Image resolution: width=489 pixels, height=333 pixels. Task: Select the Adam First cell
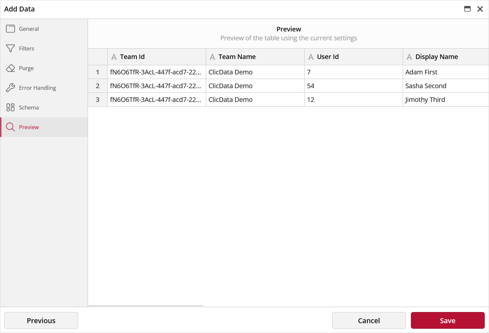(x=421, y=72)
